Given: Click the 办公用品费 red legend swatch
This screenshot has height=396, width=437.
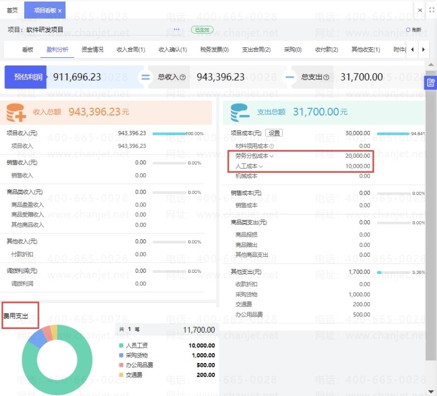Looking at the screenshot, I should pos(121,365).
